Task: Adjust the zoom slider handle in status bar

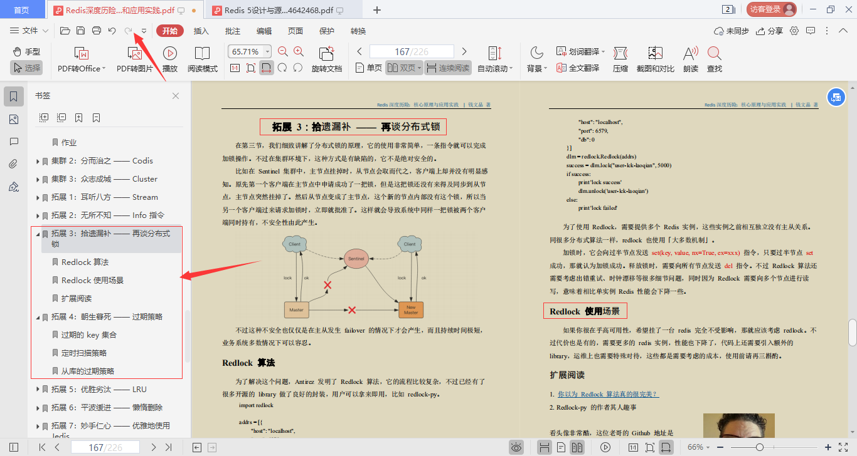Action: [x=760, y=447]
